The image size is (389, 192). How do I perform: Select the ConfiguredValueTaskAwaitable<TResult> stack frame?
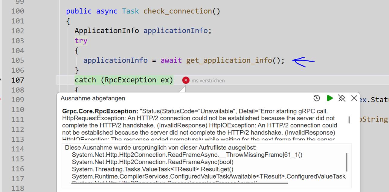point(209,176)
